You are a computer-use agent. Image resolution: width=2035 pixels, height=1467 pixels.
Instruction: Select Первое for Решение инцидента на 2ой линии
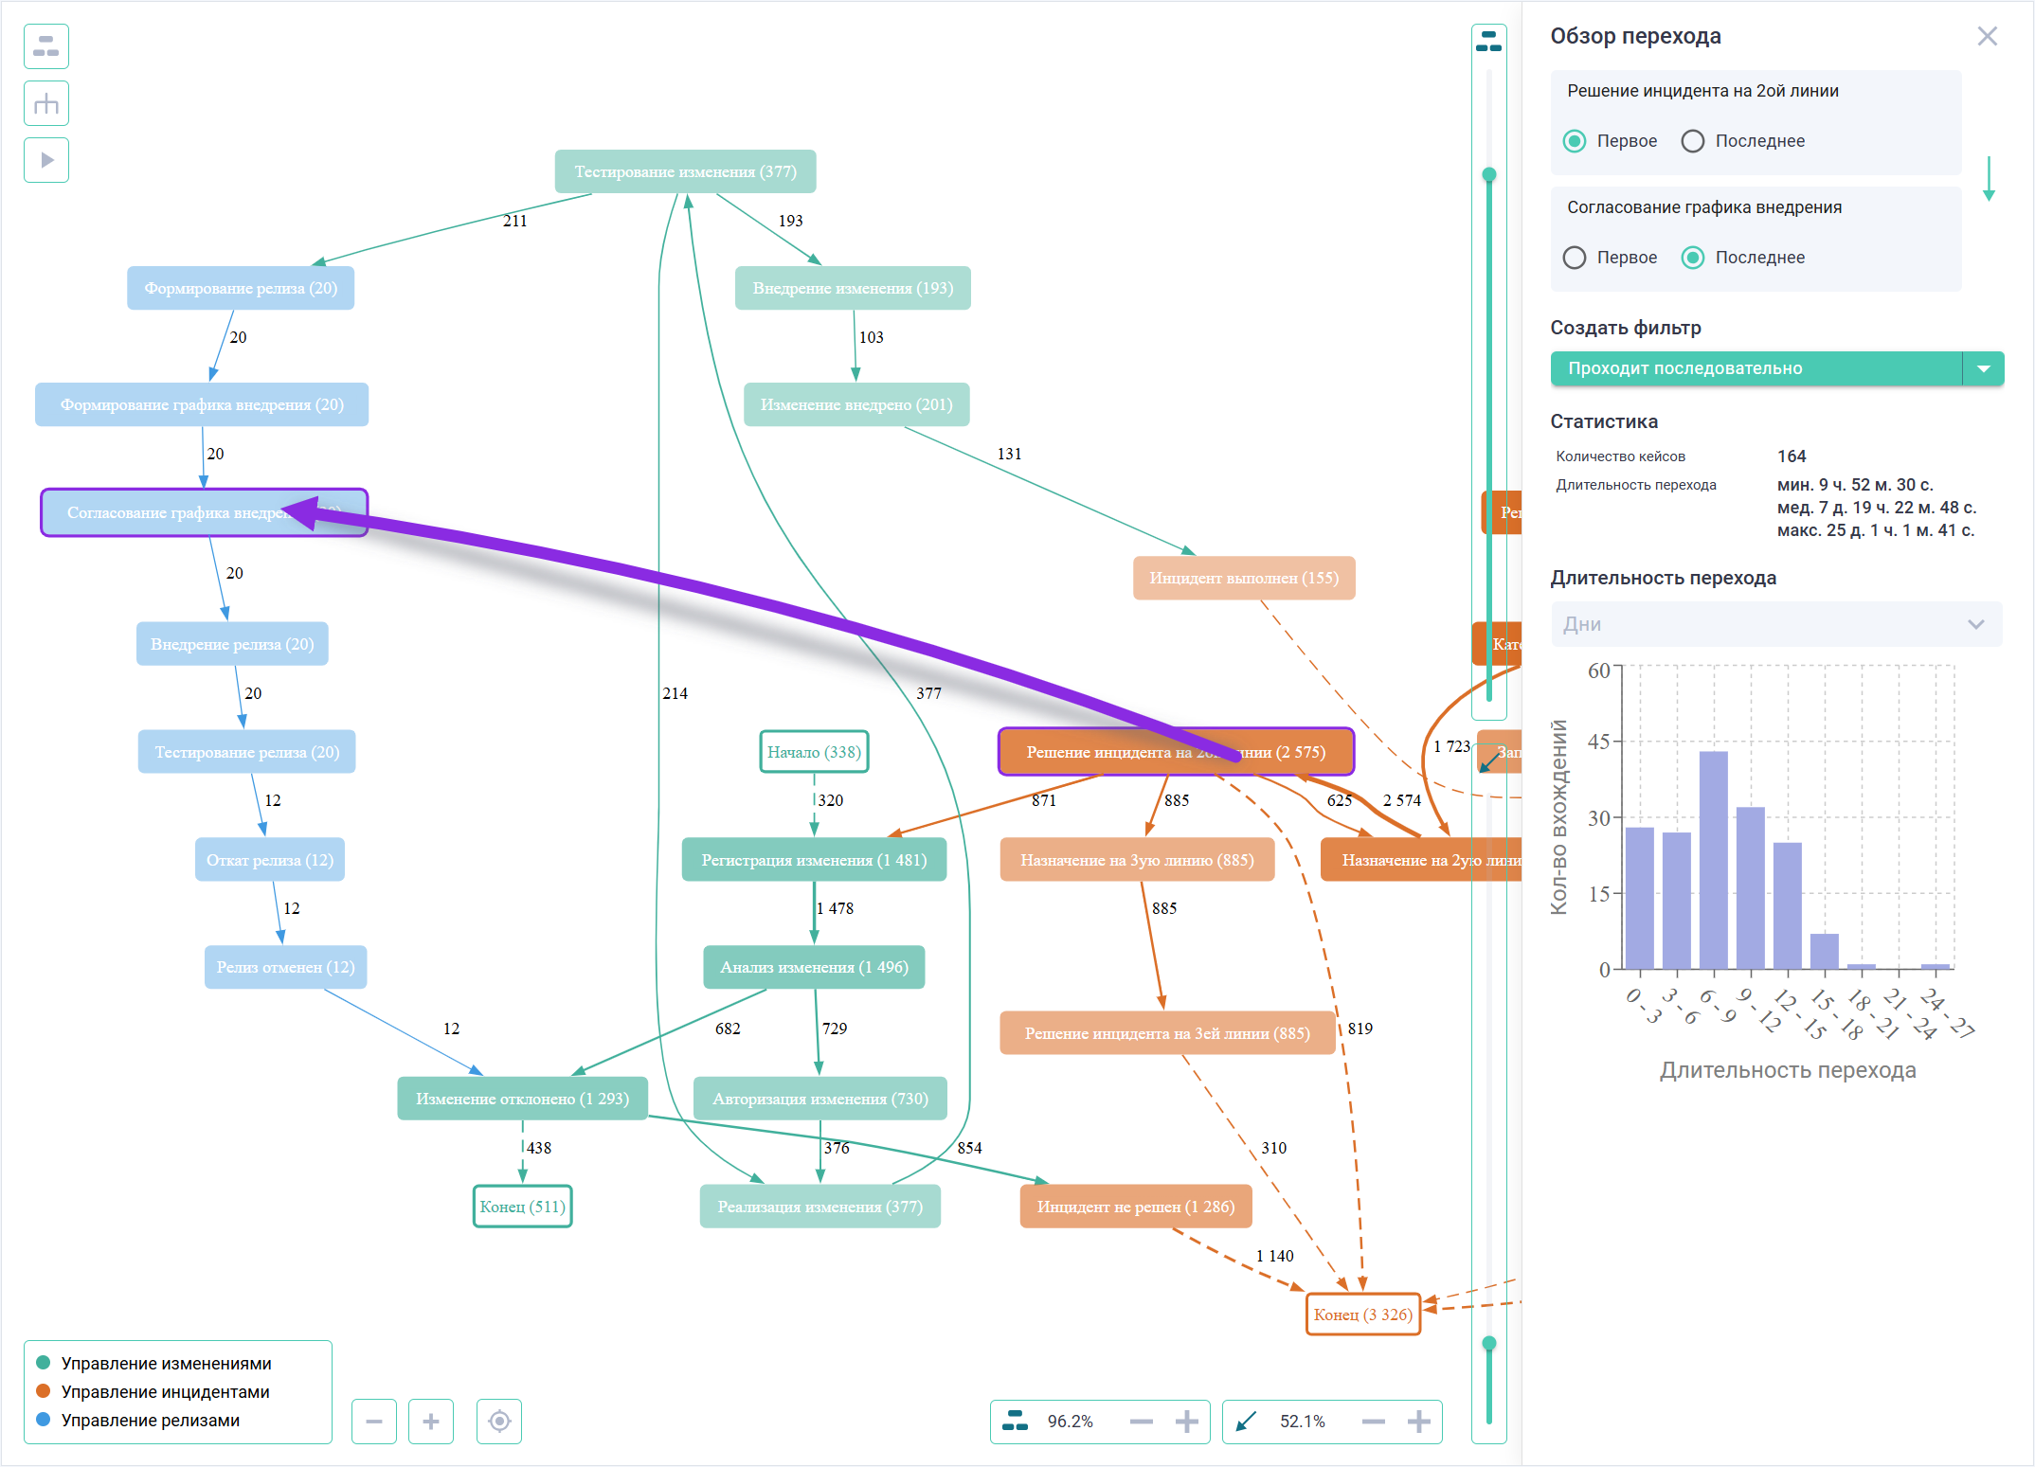tap(1575, 141)
